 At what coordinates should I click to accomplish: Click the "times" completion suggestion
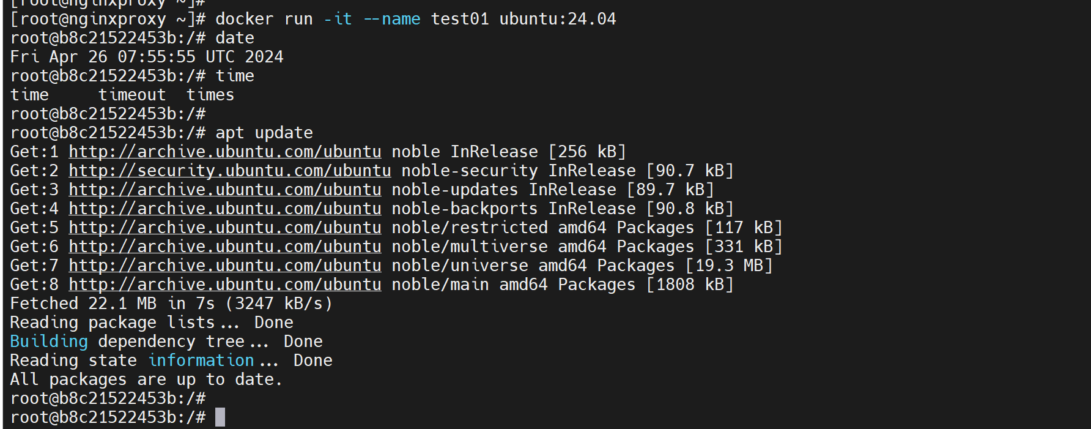(x=210, y=95)
